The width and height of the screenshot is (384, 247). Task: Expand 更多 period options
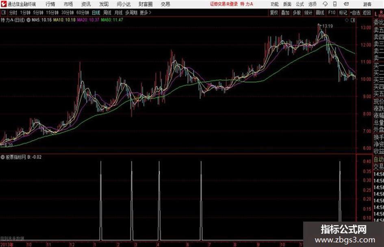146,13
